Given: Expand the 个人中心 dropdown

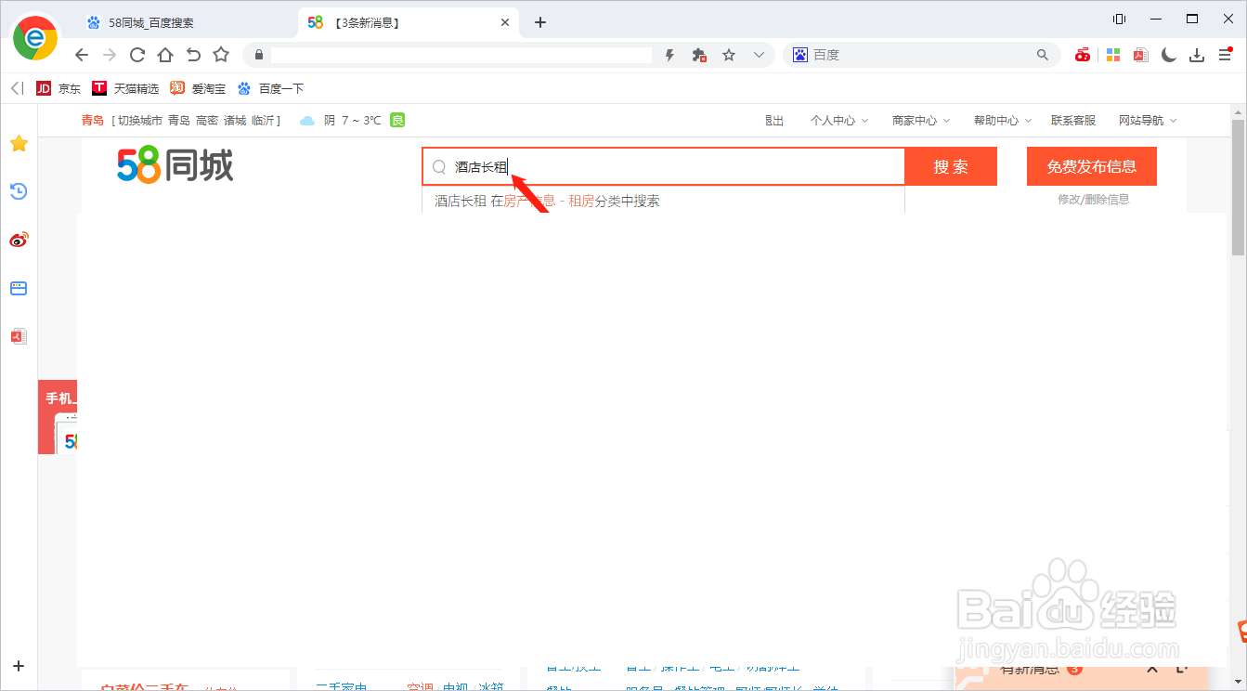Looking at the screenshot, I should tap(838, 121).
